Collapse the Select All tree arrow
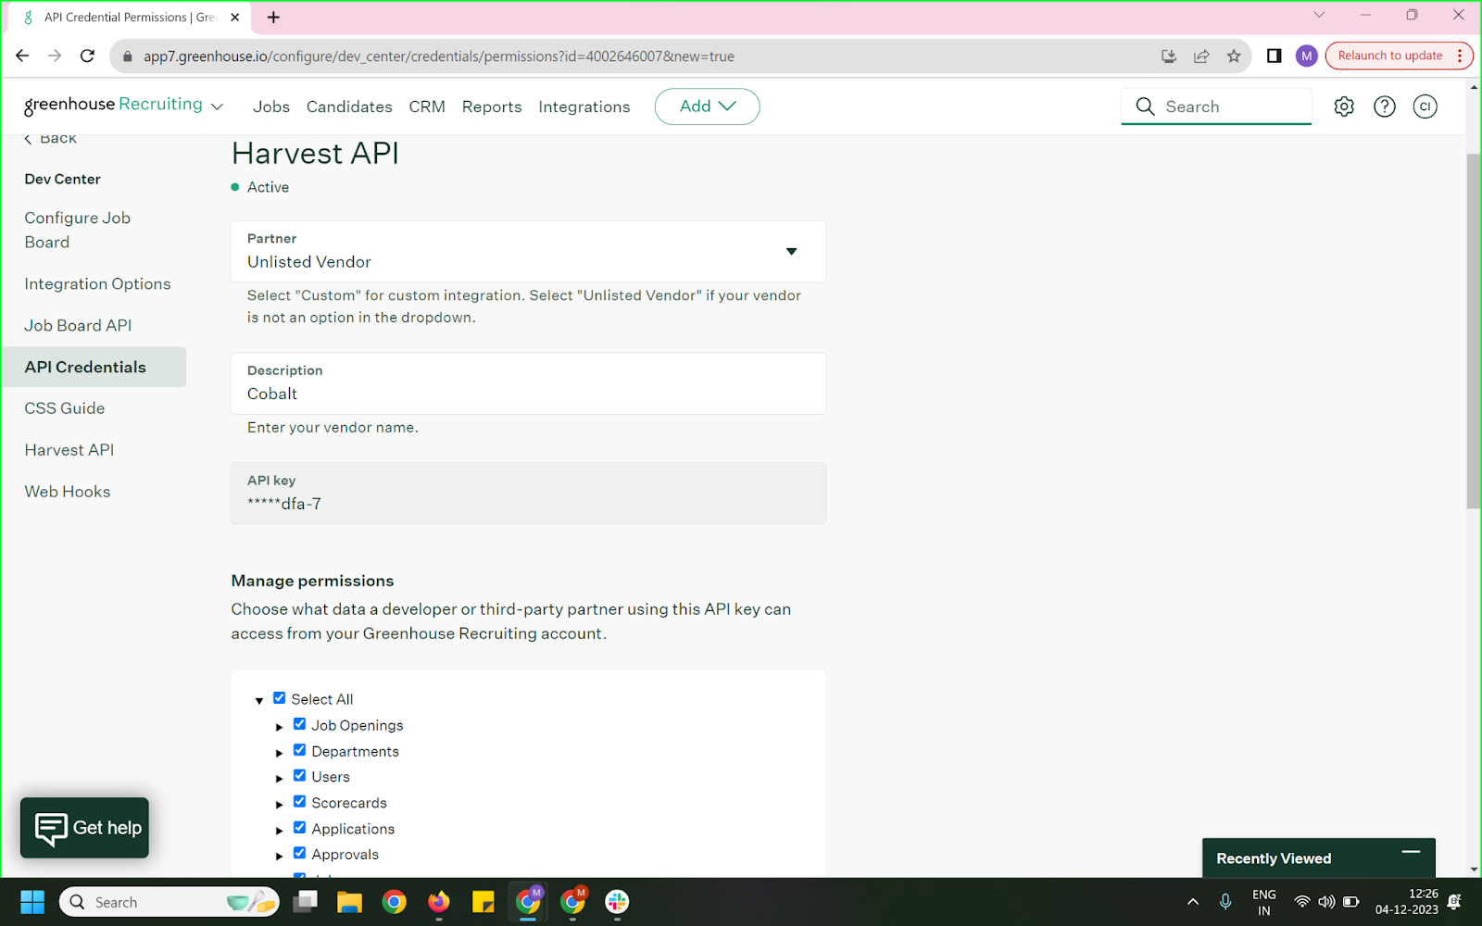Viewport: 1482px width, 926px height. pos(259,701)
